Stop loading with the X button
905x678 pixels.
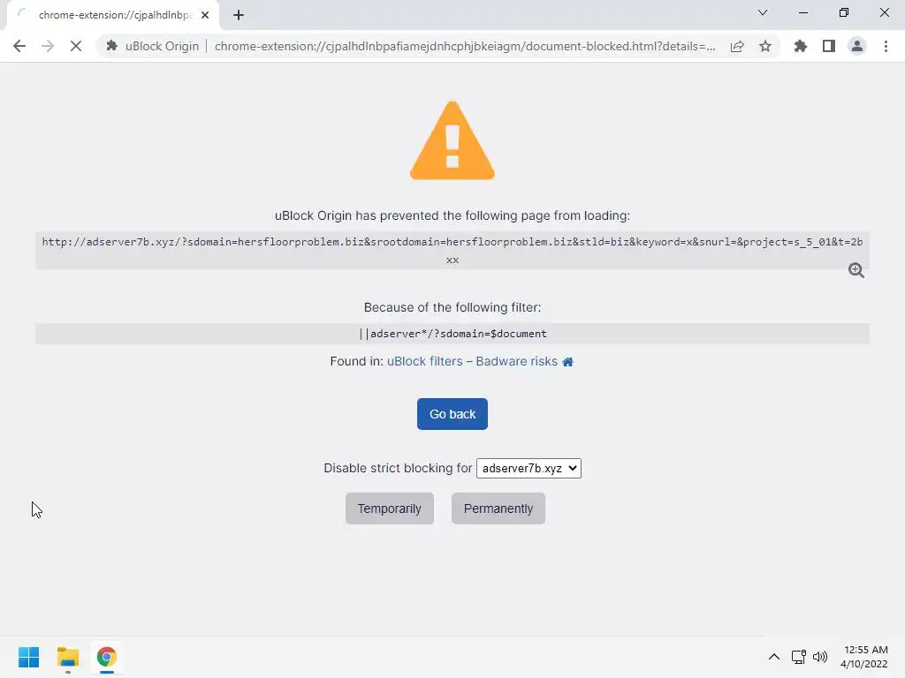coord(76,46)
